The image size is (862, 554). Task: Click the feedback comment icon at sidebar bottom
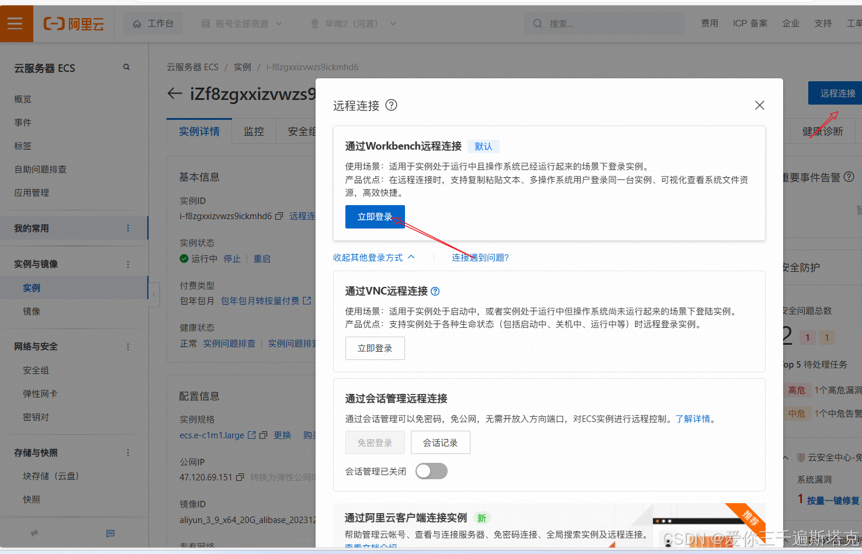[109, 533]
